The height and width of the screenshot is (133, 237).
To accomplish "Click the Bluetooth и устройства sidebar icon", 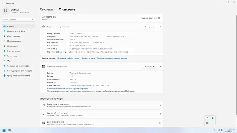I will point(4,31).
